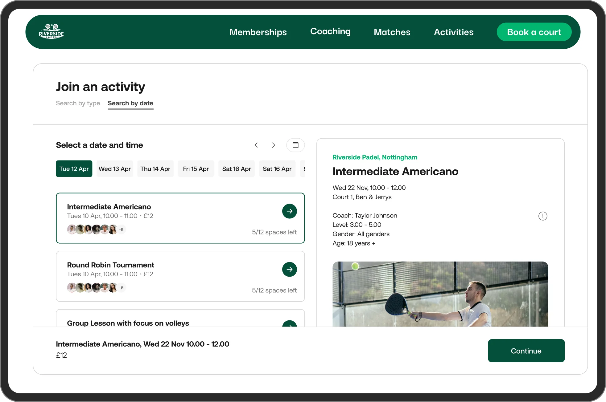
Task: Click Wed 22 Nov, 10.00 - 12.00 detail
Action: pyautogui.click(x=369, y=188)
